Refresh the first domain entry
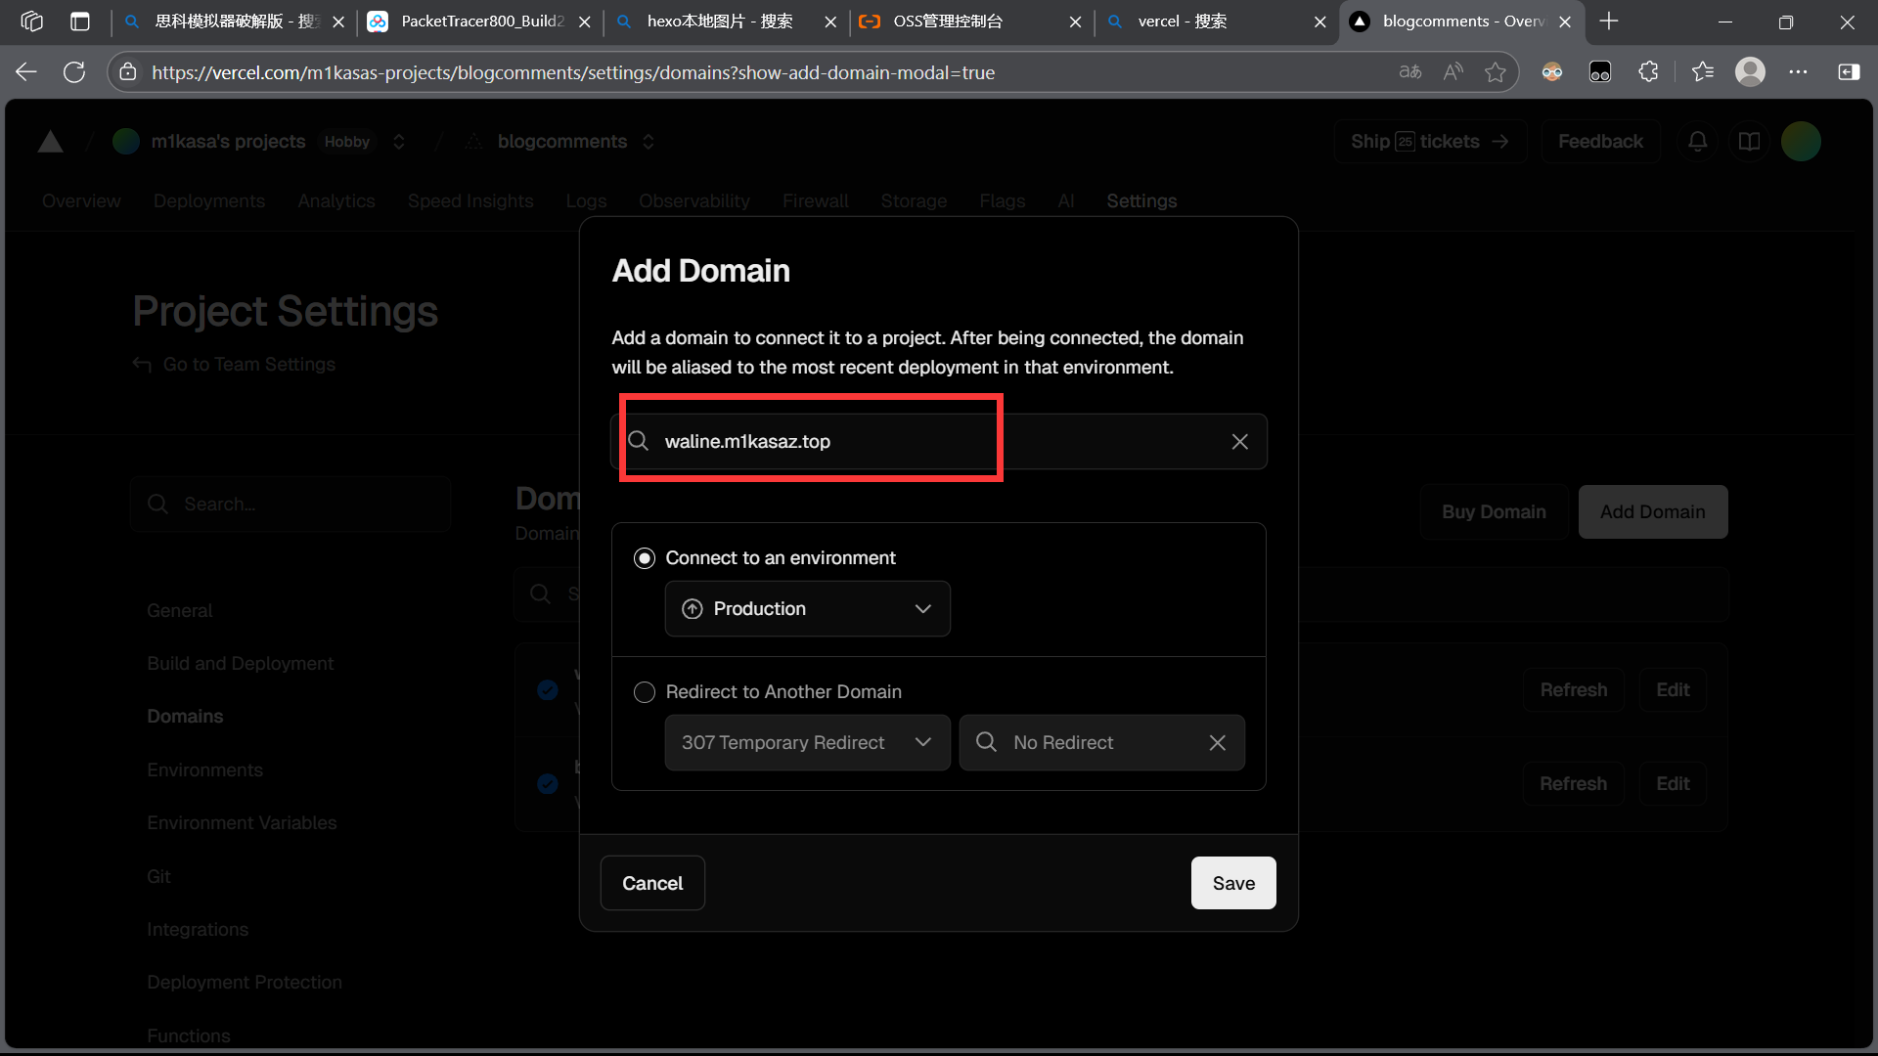1878x1056 pixels. point(1573,690)
